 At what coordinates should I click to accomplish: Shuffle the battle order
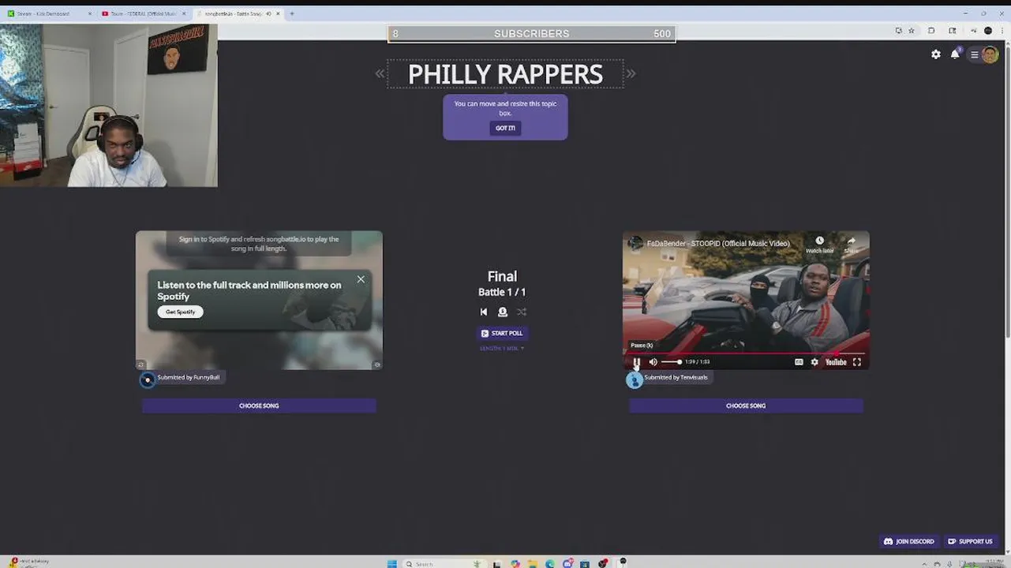522,312
